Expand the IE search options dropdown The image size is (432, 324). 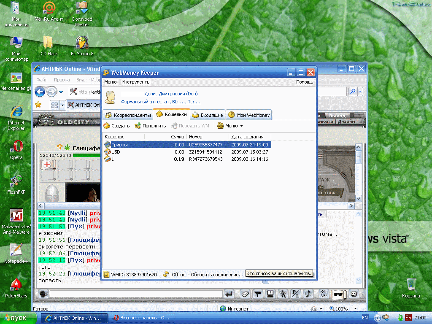360,92
